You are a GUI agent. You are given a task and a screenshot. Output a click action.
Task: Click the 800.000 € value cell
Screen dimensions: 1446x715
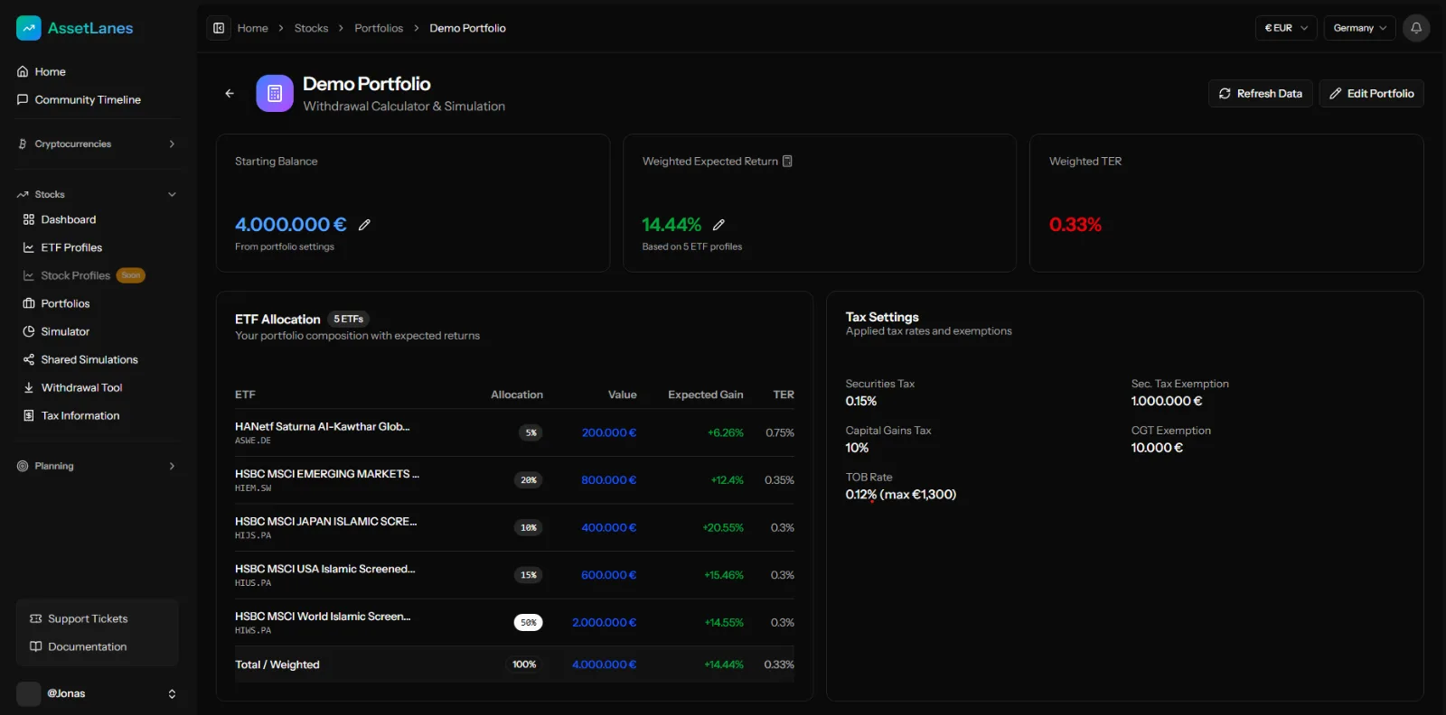pyautogui.click(x=609, y=480)
